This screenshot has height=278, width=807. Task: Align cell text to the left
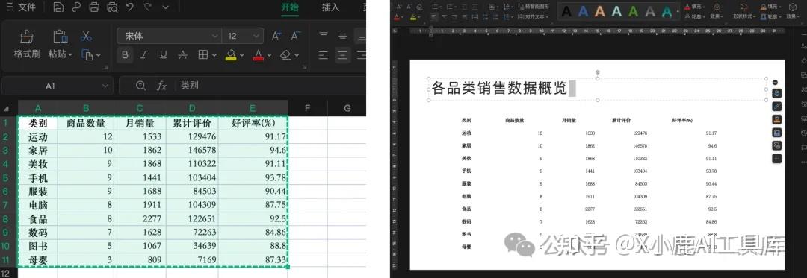point(324,55)
